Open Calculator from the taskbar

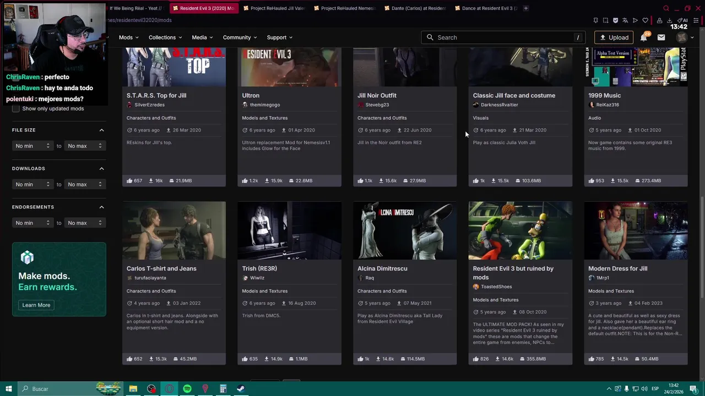[223, 389]
